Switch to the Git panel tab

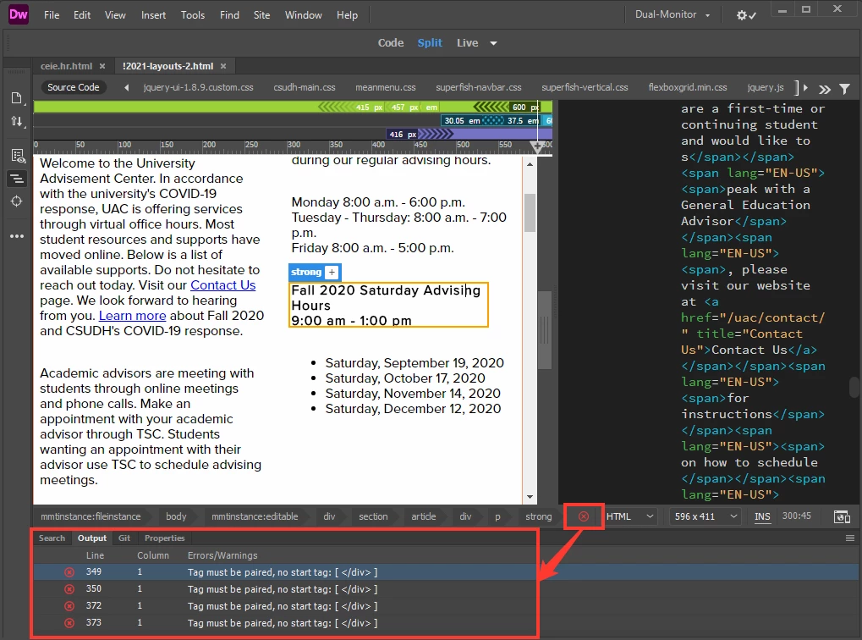pyautogui.click(x=124, y=538)
